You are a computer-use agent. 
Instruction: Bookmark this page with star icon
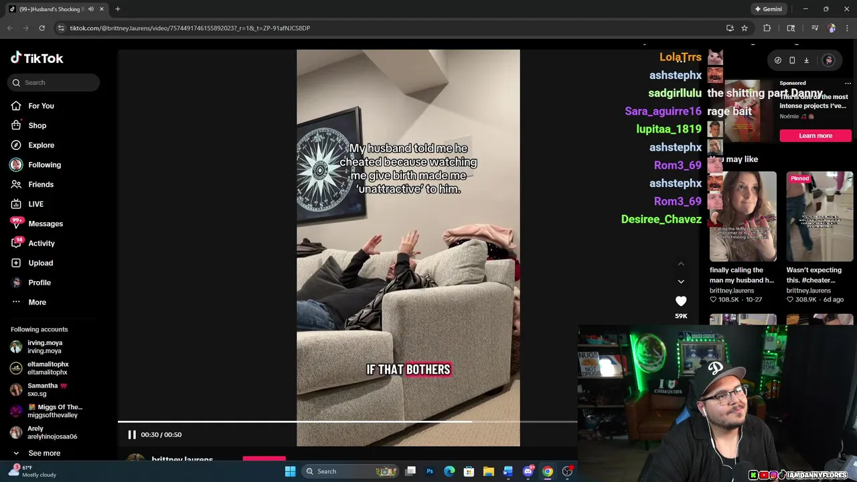[744, 28]
